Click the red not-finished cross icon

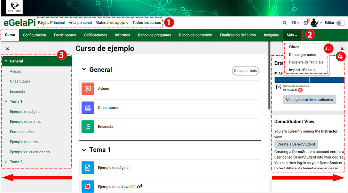pos(300,90)
